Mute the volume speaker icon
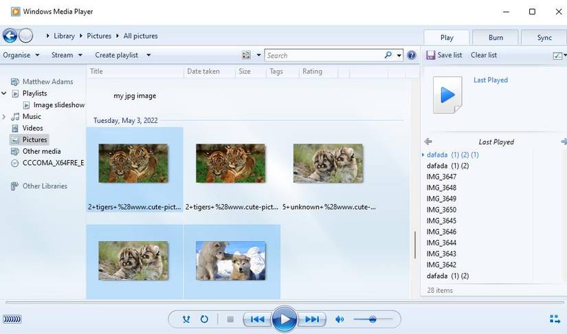567x334 pixels. point(340,320)
